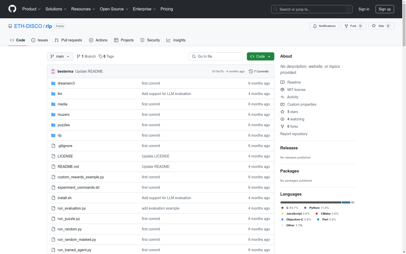The image size is (406, 254).
Task: Click the Sign in link
Action: (x=364, y=9)
